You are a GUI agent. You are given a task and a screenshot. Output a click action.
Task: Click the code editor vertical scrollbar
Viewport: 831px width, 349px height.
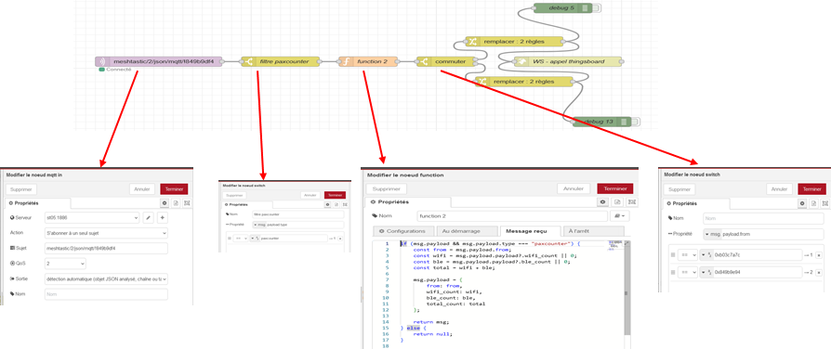click(x=627, y=289)
